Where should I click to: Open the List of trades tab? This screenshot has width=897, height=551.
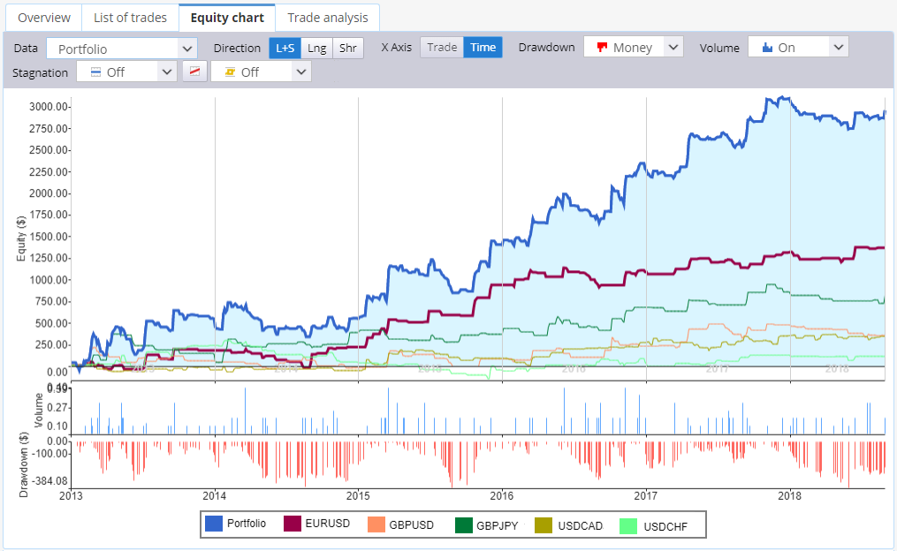[131, 18]
